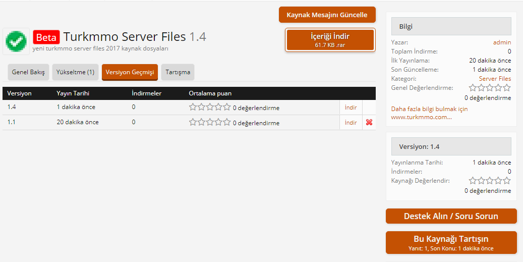This screenshot has width=523, height=262.
Task: Rate version 1.4 row with first star
Action: [x=193, y=107]
